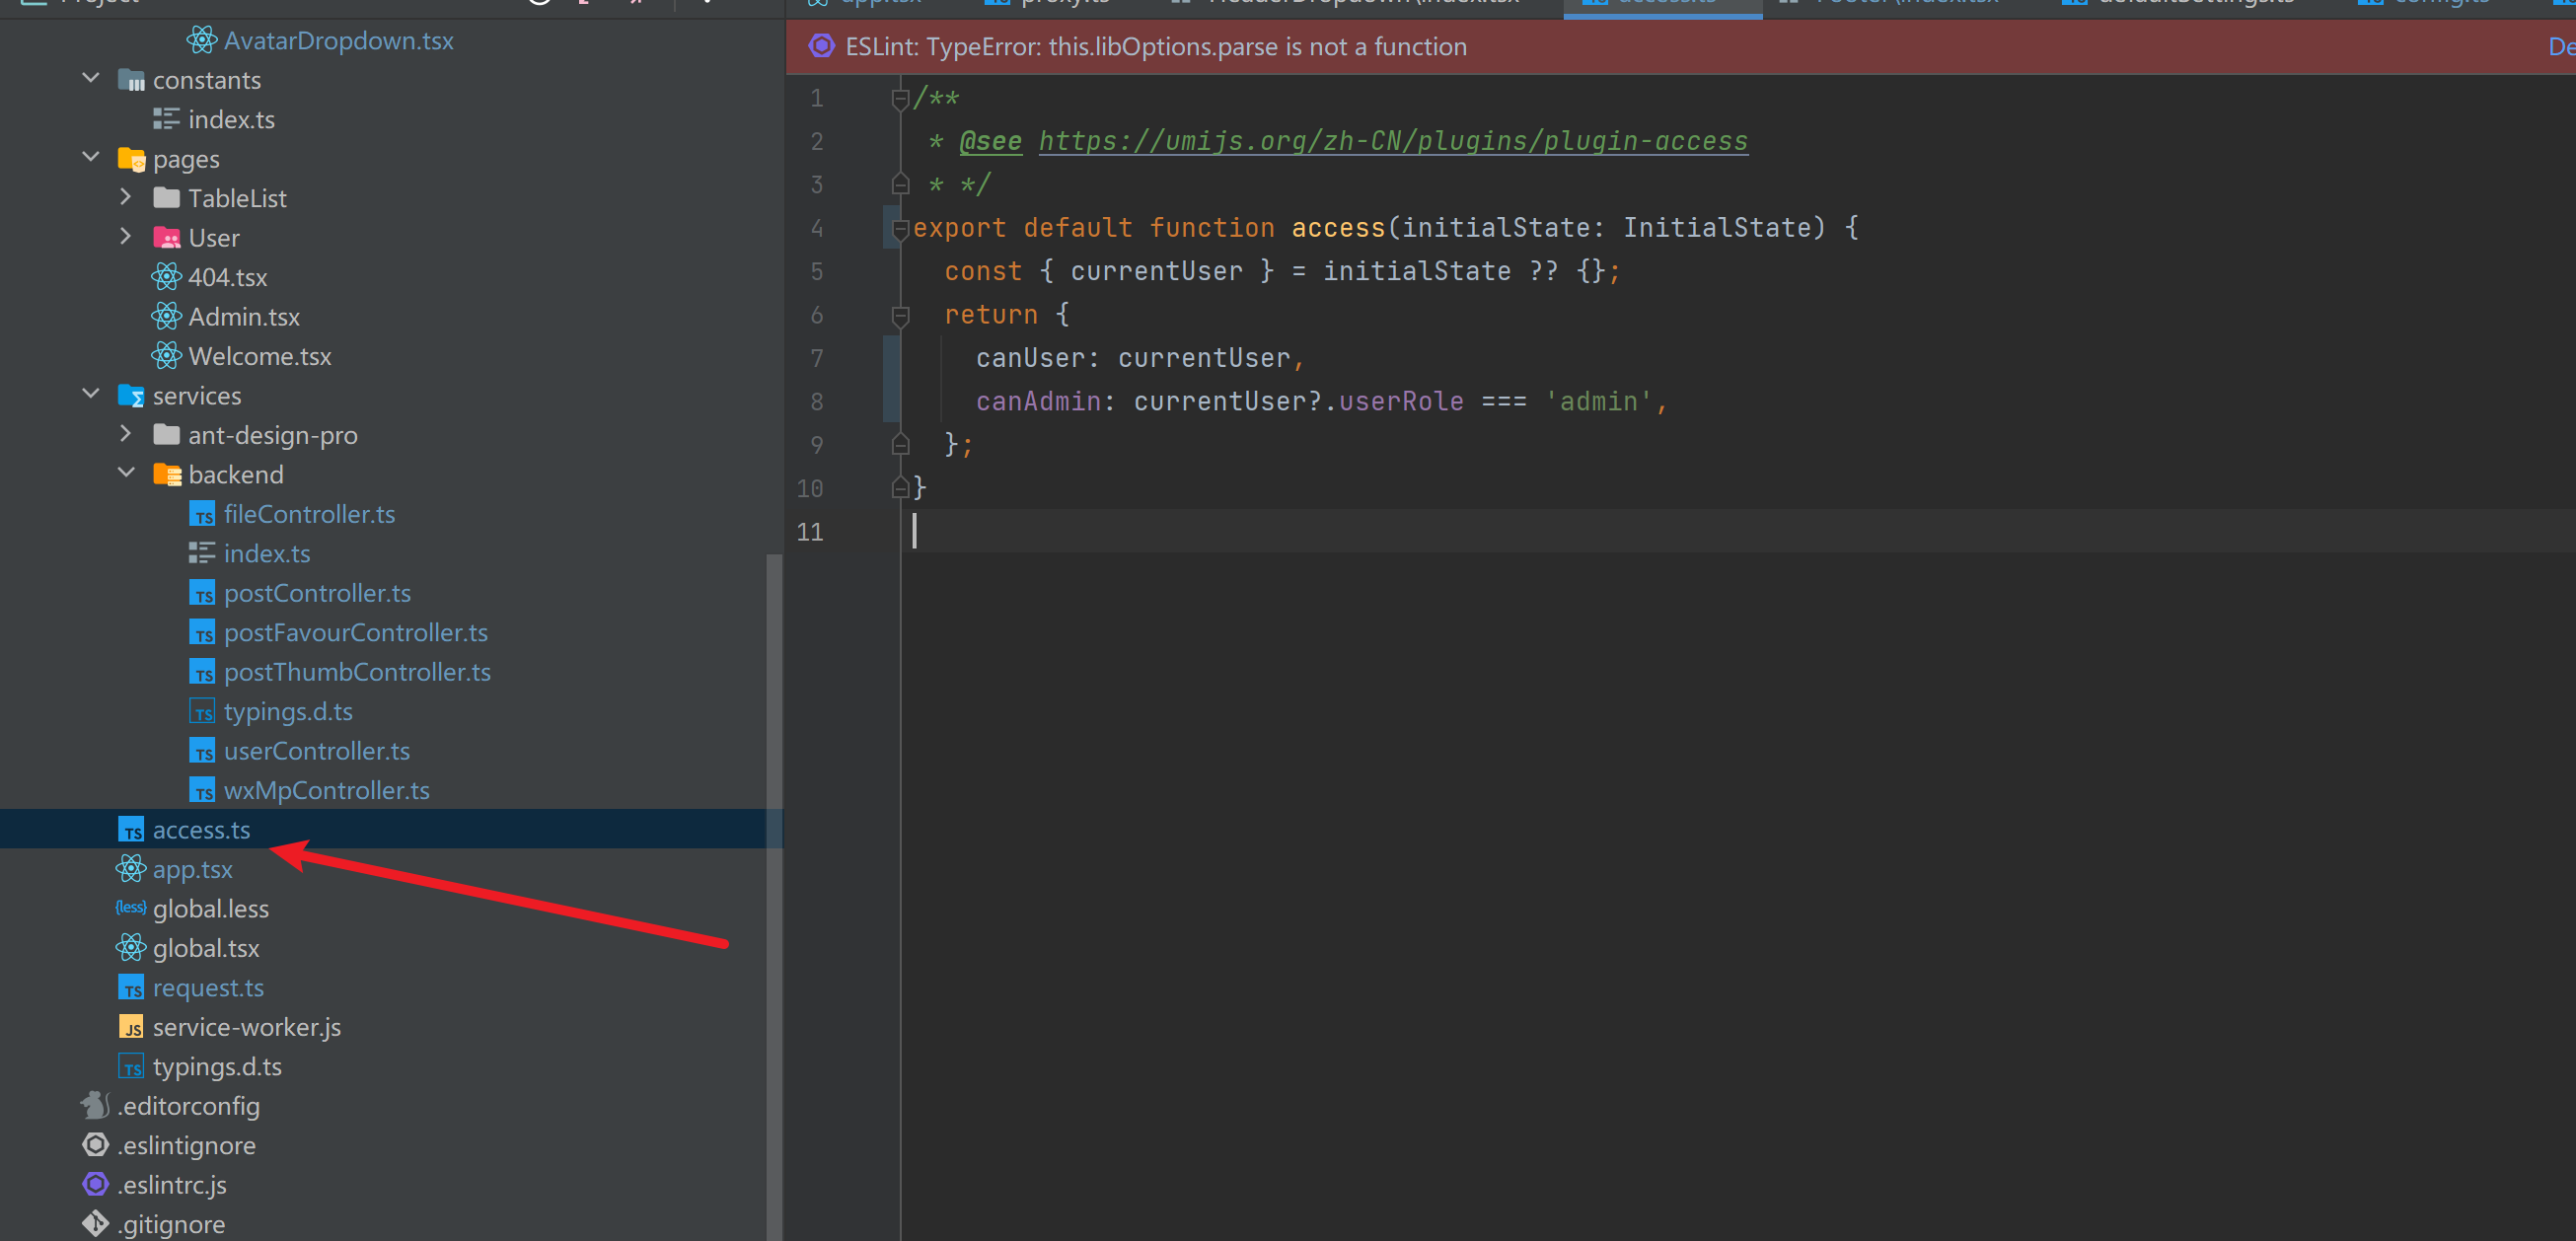Click the ant-design-pro folder icon
Screen dimensions: 2576x1241
[x=166, y=435]
